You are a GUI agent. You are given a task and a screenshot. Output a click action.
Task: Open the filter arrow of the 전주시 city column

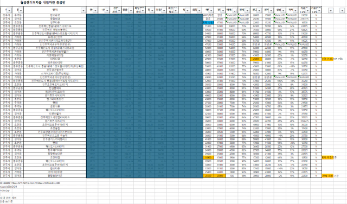coord(9,10)
